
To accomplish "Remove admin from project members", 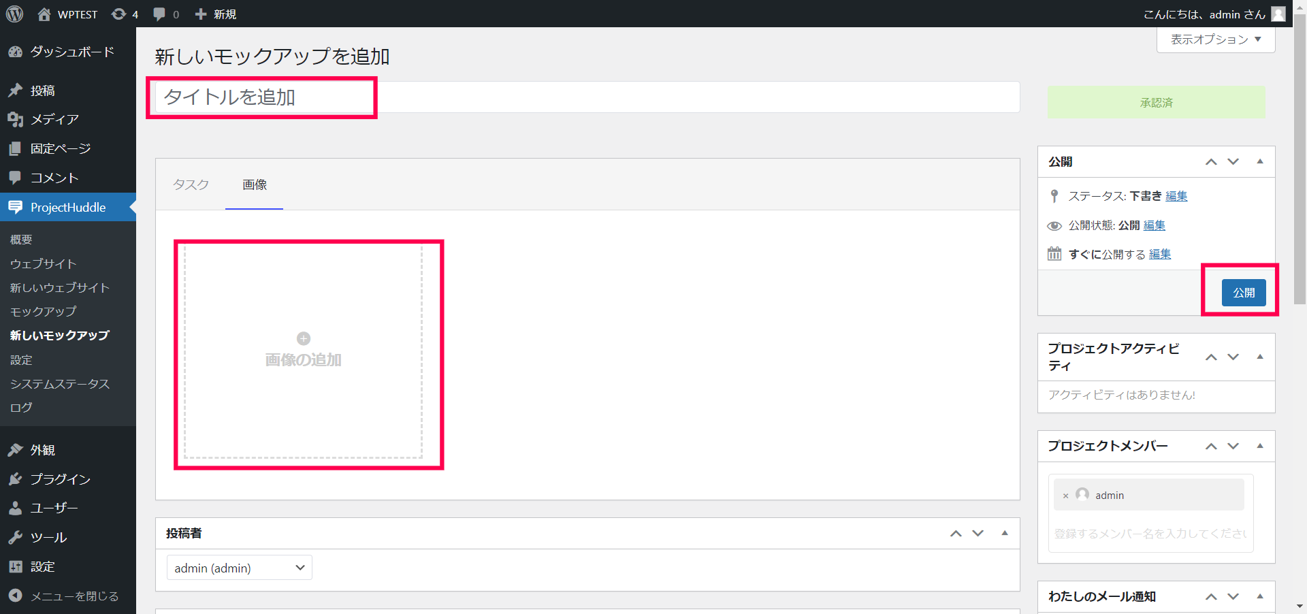I will 1065,496.
